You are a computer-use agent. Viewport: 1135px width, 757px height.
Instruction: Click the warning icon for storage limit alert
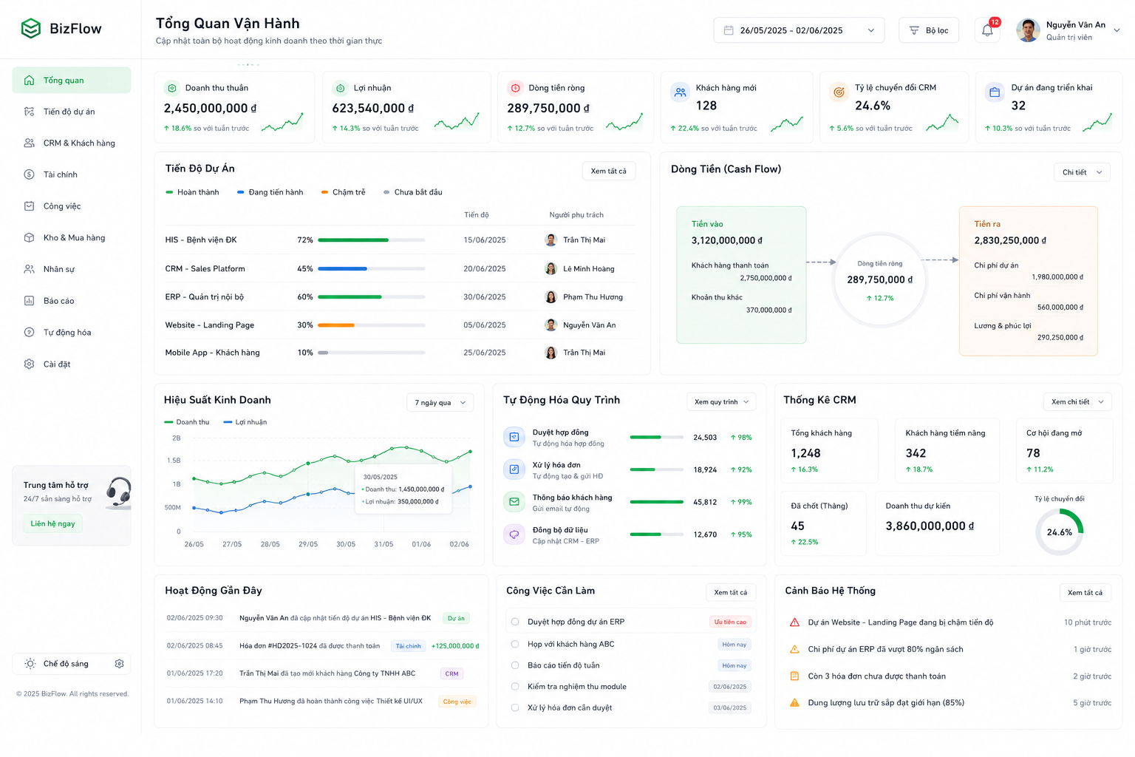click(x=794, y=702)
